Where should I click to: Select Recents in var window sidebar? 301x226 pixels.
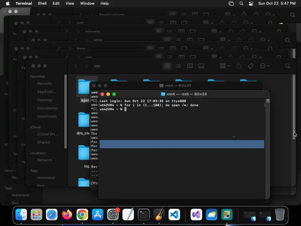point(44,83)
